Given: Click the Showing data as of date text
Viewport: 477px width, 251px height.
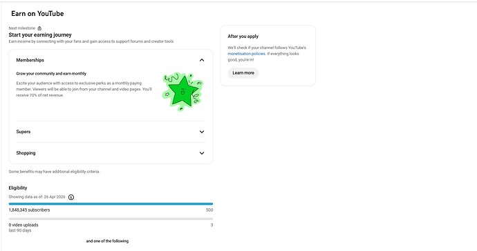Looking at the screenshot, I should point(37,197).
